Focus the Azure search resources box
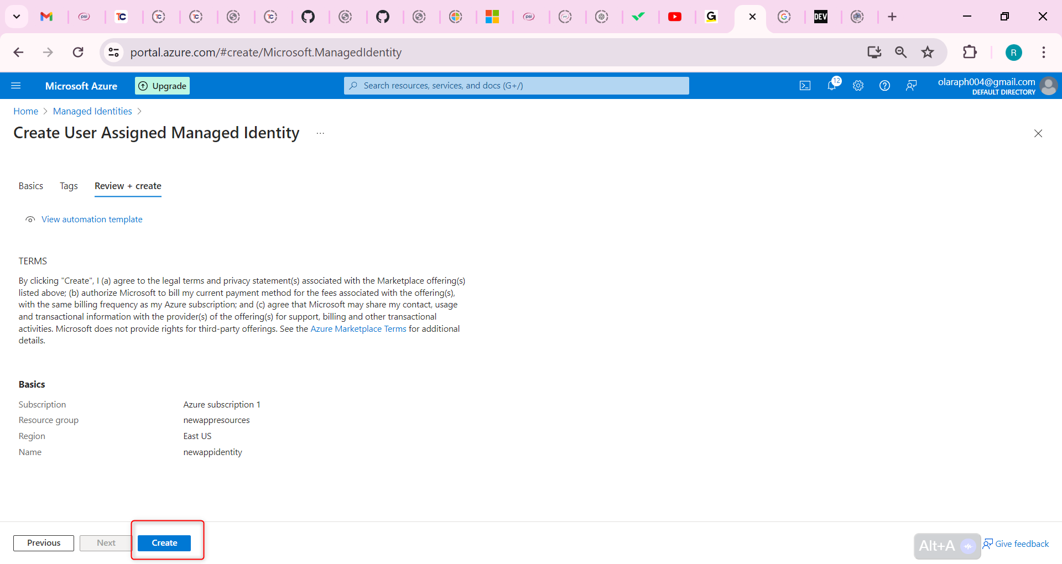Viewport: 1062px width, 564px height. pos(517,86)
